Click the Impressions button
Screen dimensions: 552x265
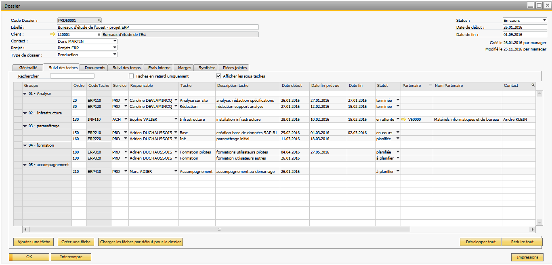click(527, 257)
